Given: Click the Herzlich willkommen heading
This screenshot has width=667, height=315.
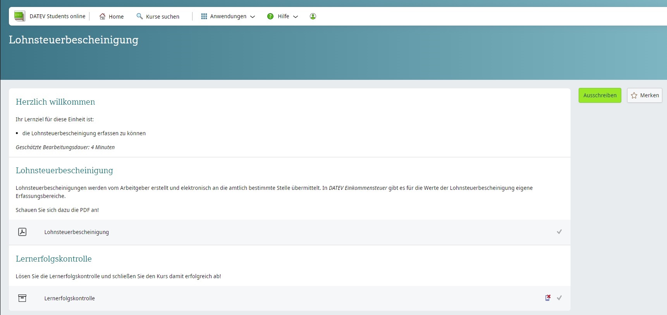Looking at the screenshot, I should pos(55,102).
